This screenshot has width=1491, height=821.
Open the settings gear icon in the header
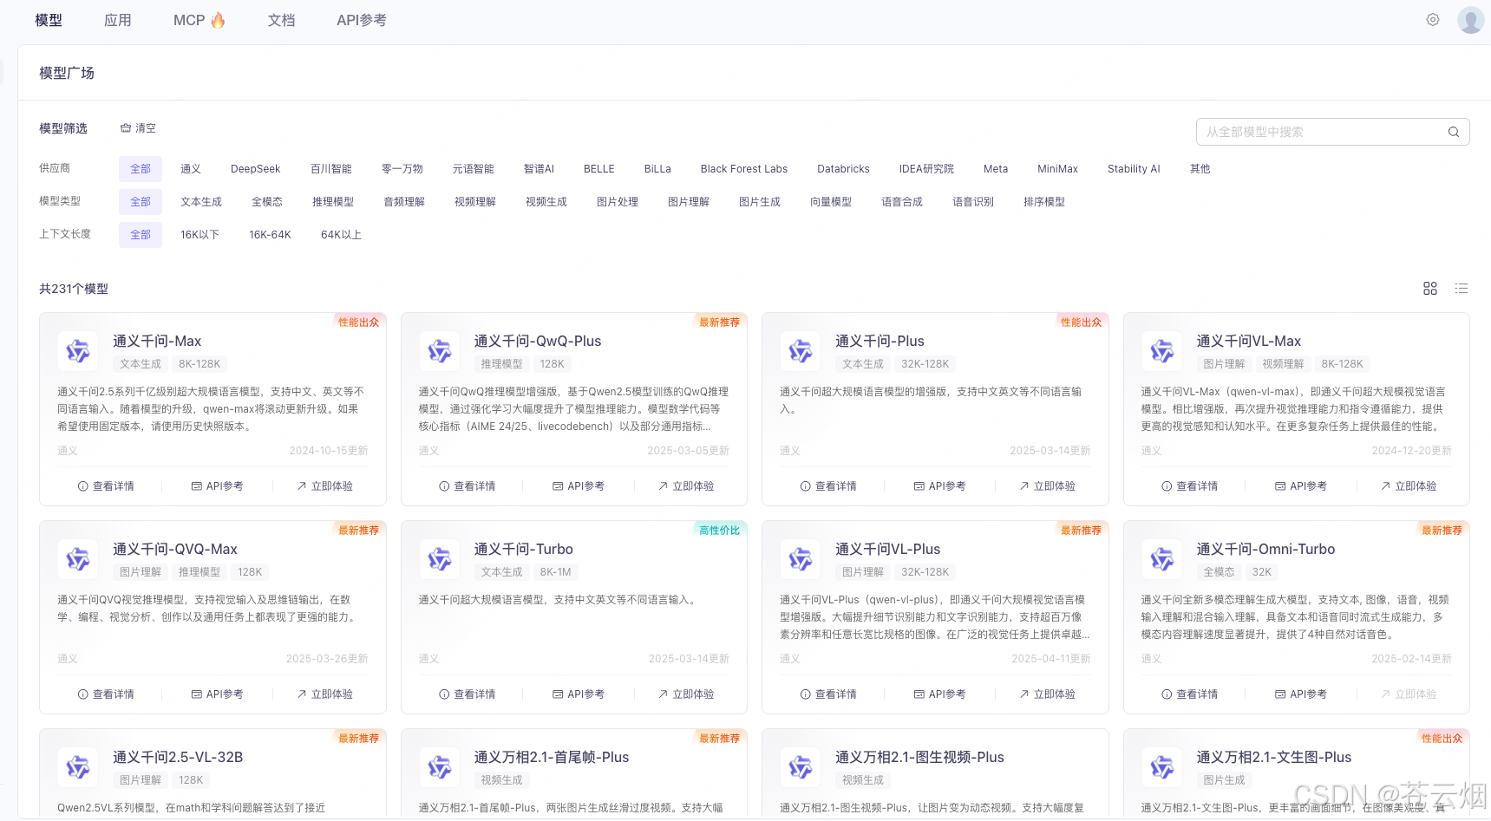(x=1433, y=19)
